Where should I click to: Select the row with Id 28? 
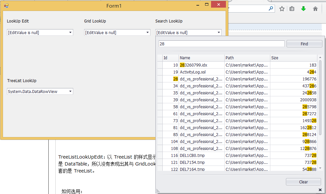(215, 79)
